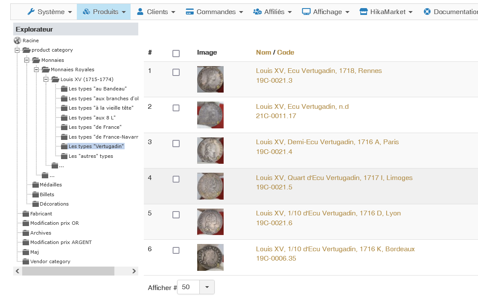Screen dimensions: 478x299
Task: Collapse the Louis XV (1715-1774) tree node
Action: [x=46, y=79]
